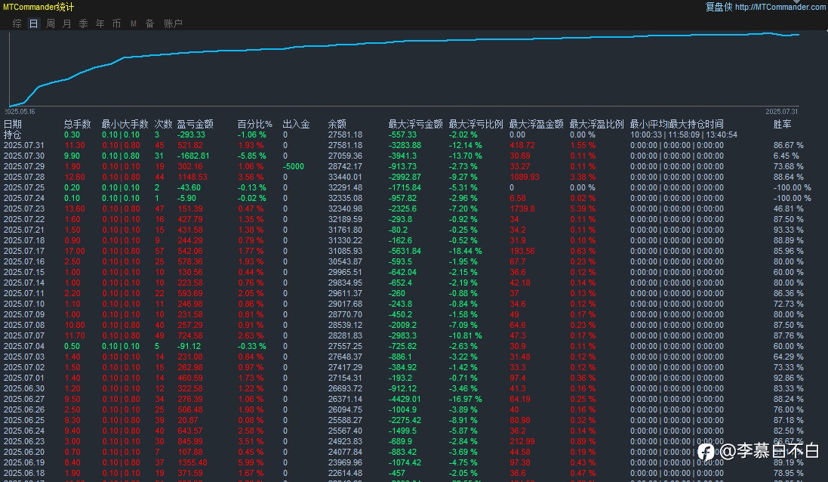This screenshot has height=482, width=828.
Task: Select the 2025.06.19 date row
Action: (x=23, y=462)
